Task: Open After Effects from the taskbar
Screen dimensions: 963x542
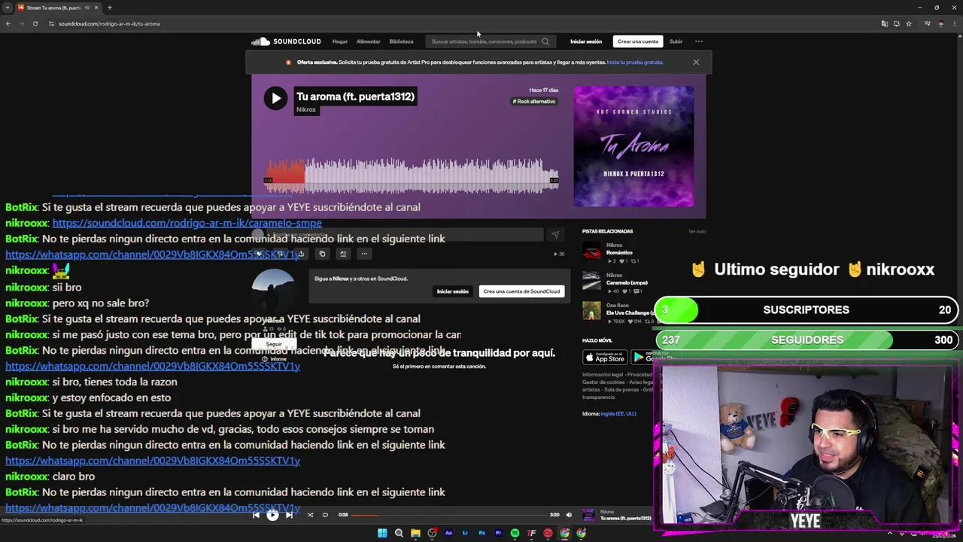Action: [x=448, y=533]
